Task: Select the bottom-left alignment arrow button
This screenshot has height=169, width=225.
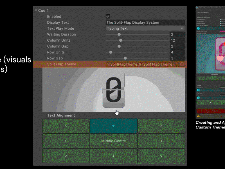Action: pos(66,156)
